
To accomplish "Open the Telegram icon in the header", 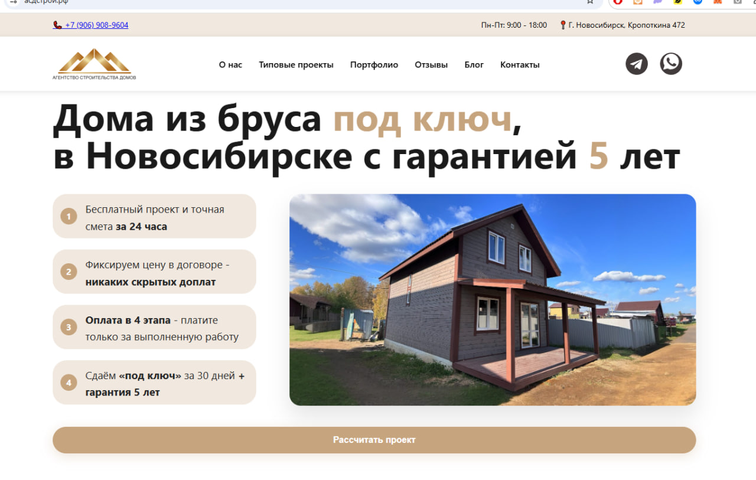I will click(636, 63).
